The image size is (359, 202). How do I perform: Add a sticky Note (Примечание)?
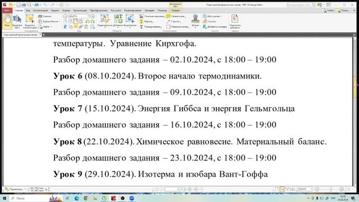(x=176, y=16)
